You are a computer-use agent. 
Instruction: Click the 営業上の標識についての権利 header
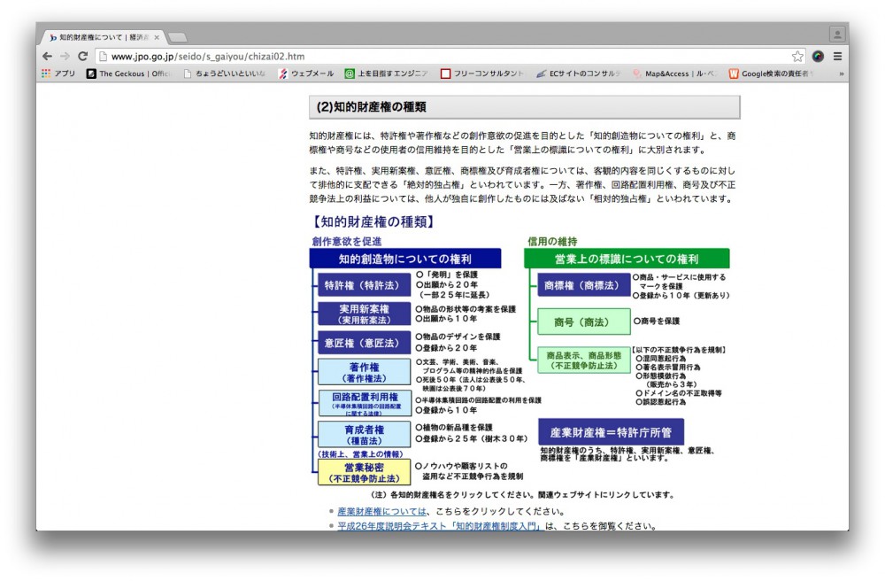pos(627,259)
